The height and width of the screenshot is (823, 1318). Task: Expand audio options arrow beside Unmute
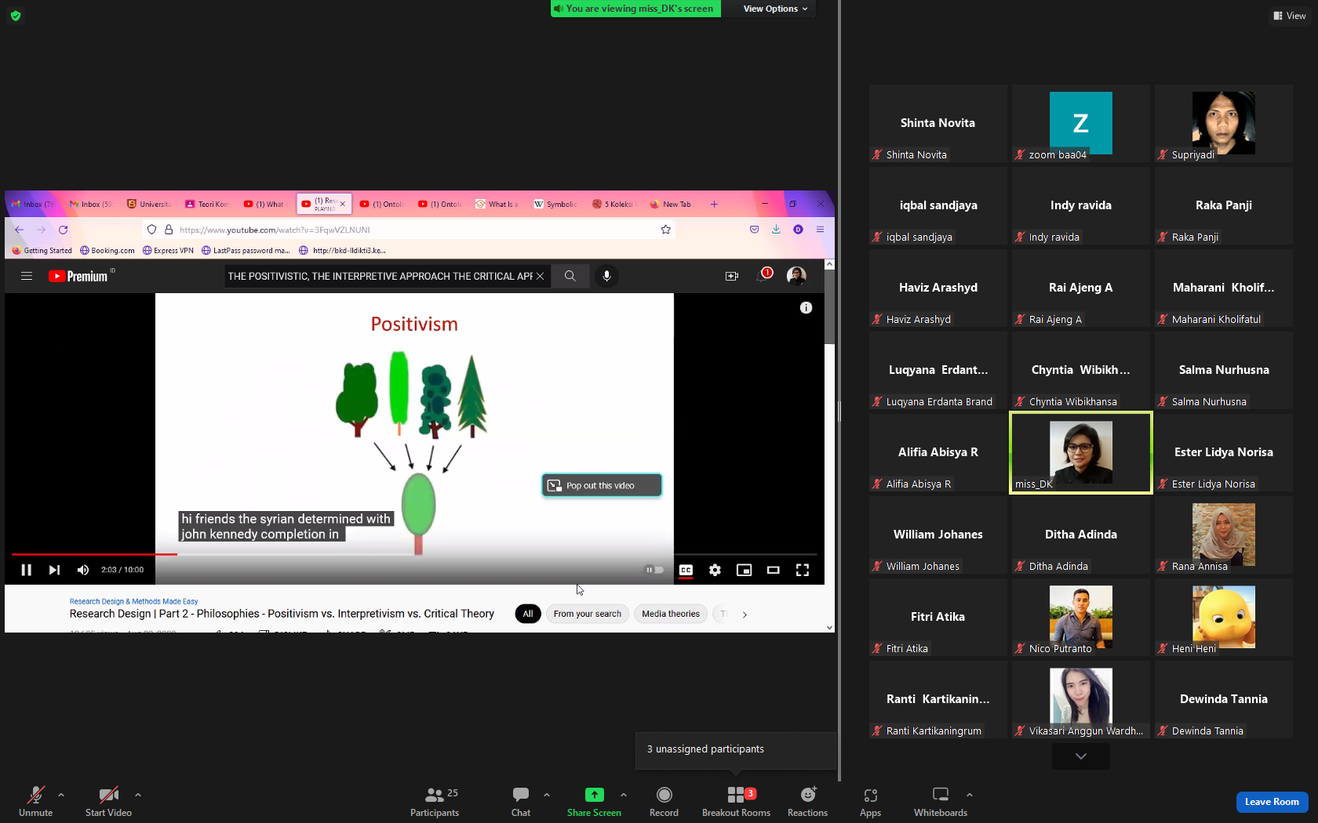(x=61, y=795)
